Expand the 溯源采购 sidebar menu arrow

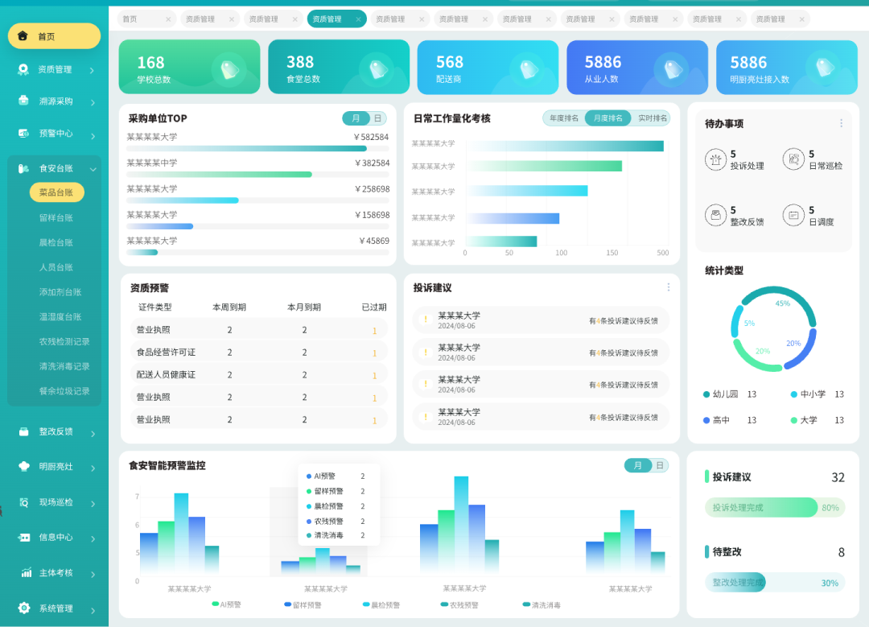[x=92, y=102]
